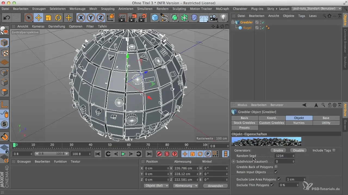Open render settings icon

coord(142,18)
